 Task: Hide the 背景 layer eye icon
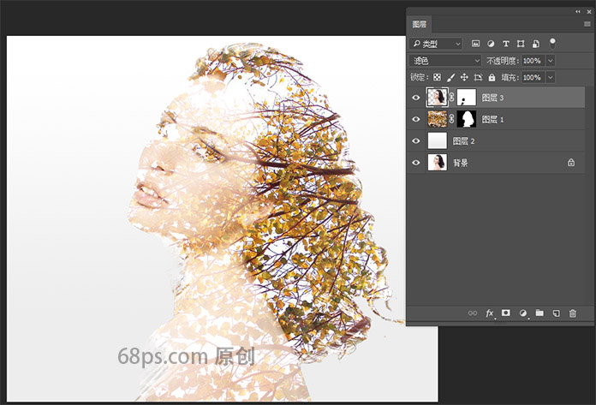[x=416, y=162]
